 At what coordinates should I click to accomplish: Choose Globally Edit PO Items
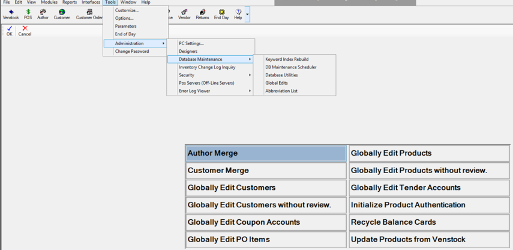click(266, 240)
